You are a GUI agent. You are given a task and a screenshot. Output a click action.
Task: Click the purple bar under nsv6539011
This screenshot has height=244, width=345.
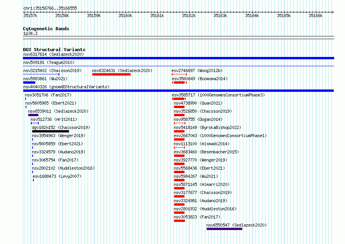click(33, 115)
